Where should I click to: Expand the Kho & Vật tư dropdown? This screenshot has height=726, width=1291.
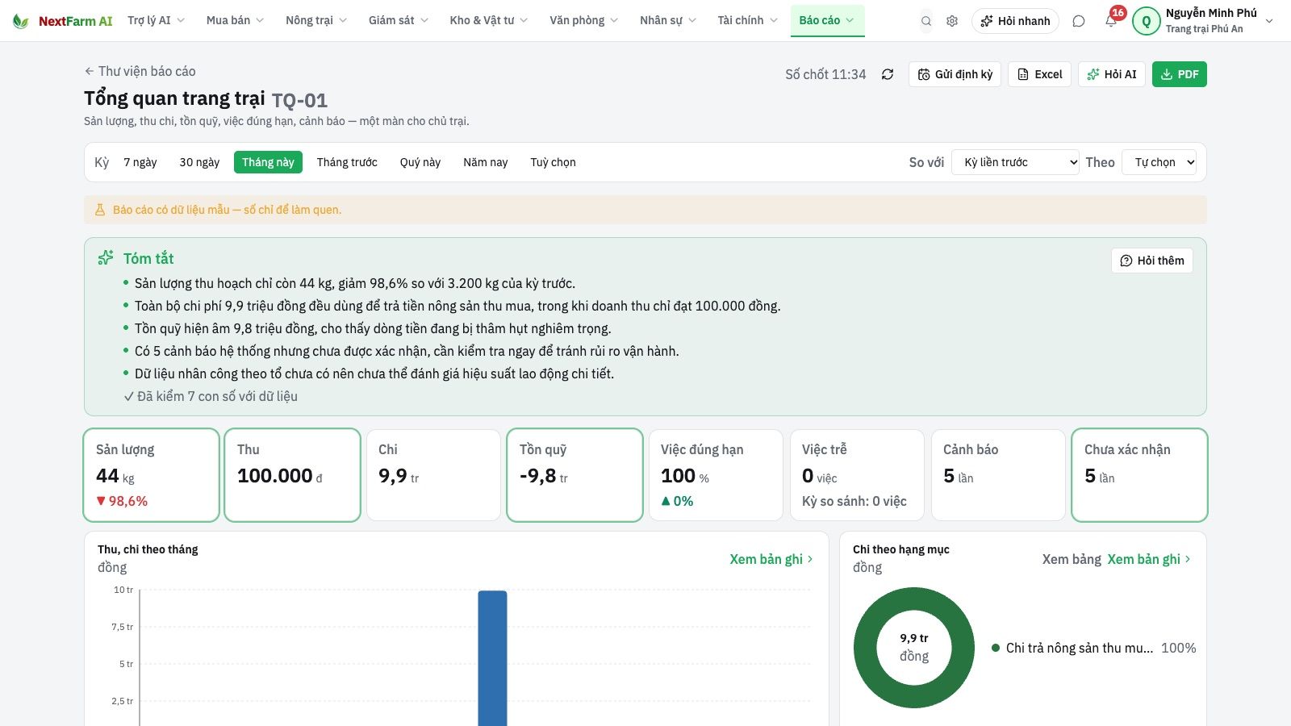[x=489, y=20]
